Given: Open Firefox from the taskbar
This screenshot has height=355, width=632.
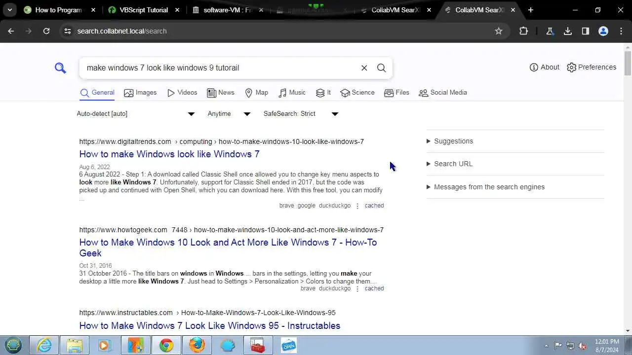Looking at the screenshot, I should (x=197, y=345).
